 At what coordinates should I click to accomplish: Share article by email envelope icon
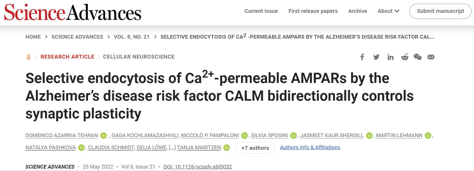tap(431, 57)
